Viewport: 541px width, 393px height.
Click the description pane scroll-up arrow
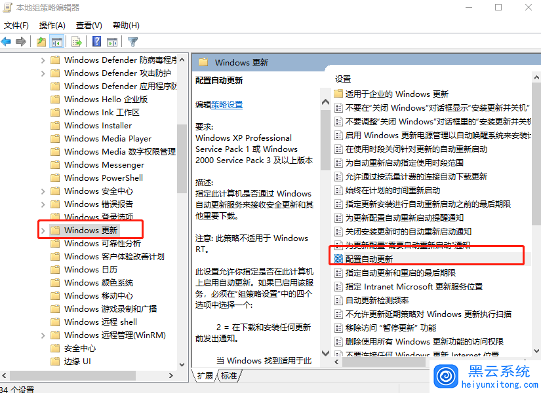[325, 102]
